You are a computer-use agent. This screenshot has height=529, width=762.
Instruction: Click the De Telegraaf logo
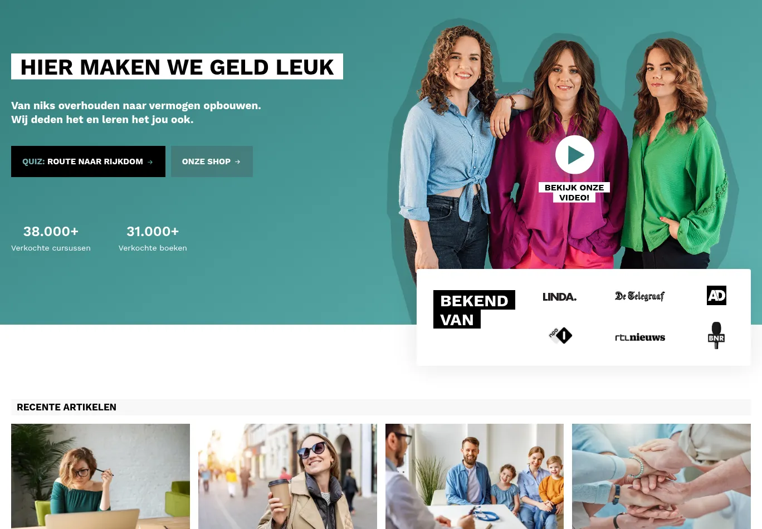click(x=639, y=296)
